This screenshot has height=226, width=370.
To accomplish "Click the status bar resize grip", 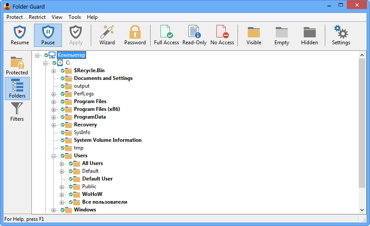I will 364,220.
